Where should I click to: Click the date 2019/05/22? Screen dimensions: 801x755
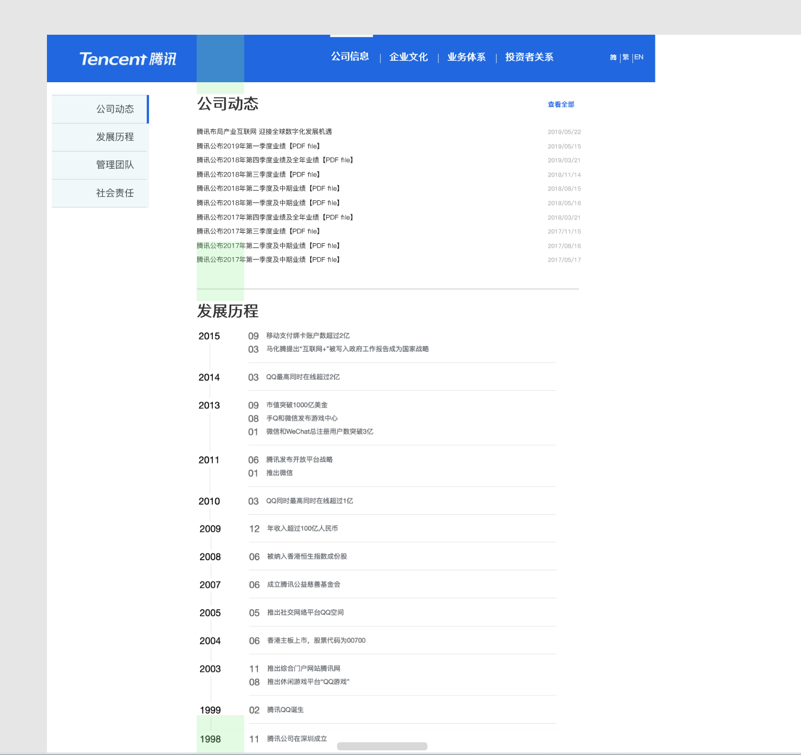(565, 132)
